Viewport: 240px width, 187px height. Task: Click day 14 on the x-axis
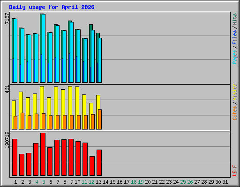click(105, 182)
